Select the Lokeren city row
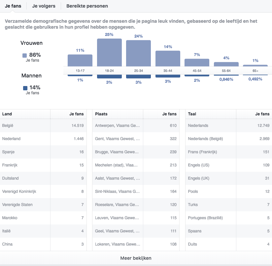This screenshot has height=266, width=272. 136,244
